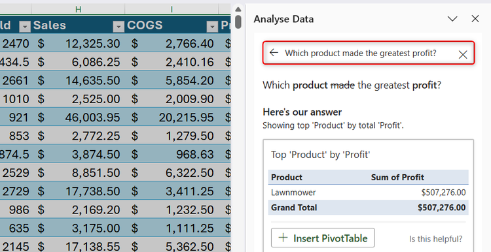Click the Grand Total row label
491x252 pixels.
point(294,208)
